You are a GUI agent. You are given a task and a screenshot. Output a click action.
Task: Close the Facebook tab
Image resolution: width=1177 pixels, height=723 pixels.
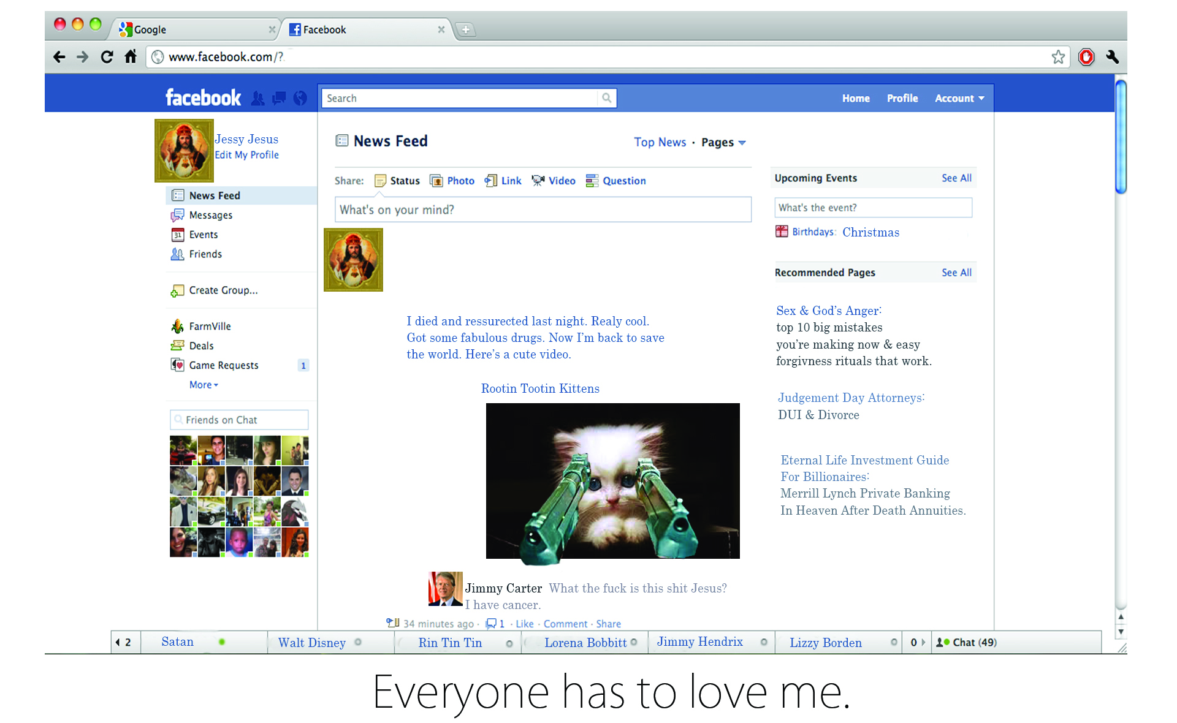pos(441,29)
